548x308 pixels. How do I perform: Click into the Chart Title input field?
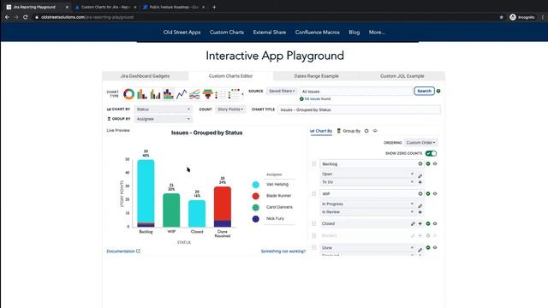(359, 110)
